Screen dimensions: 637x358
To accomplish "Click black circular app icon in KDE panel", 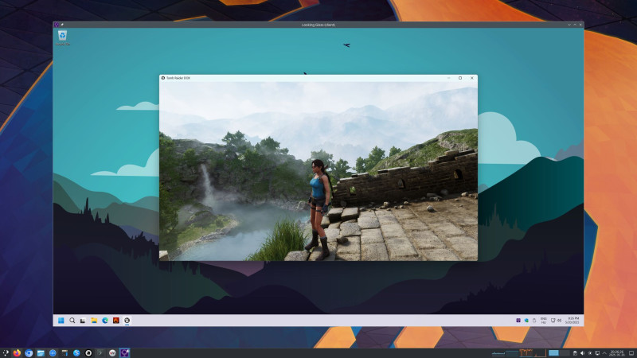I will click(88, 353).
